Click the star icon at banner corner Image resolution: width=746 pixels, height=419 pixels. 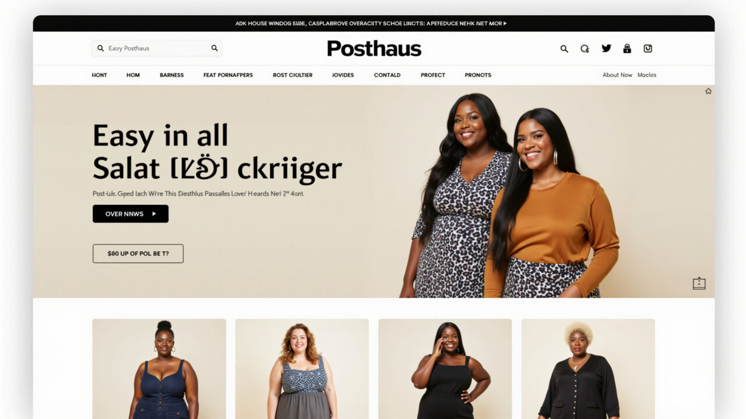(x=708, y=91)
